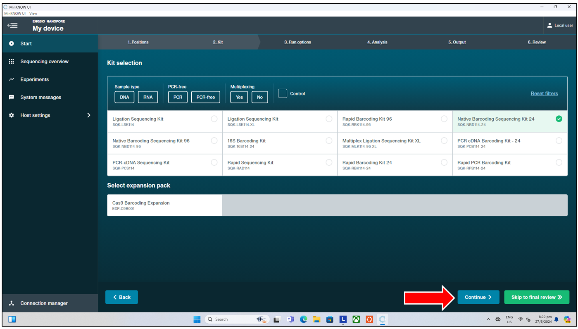Open Sequencing overview from sidebar
Viewport: 578px width, 329px height.
coord(50,62)
